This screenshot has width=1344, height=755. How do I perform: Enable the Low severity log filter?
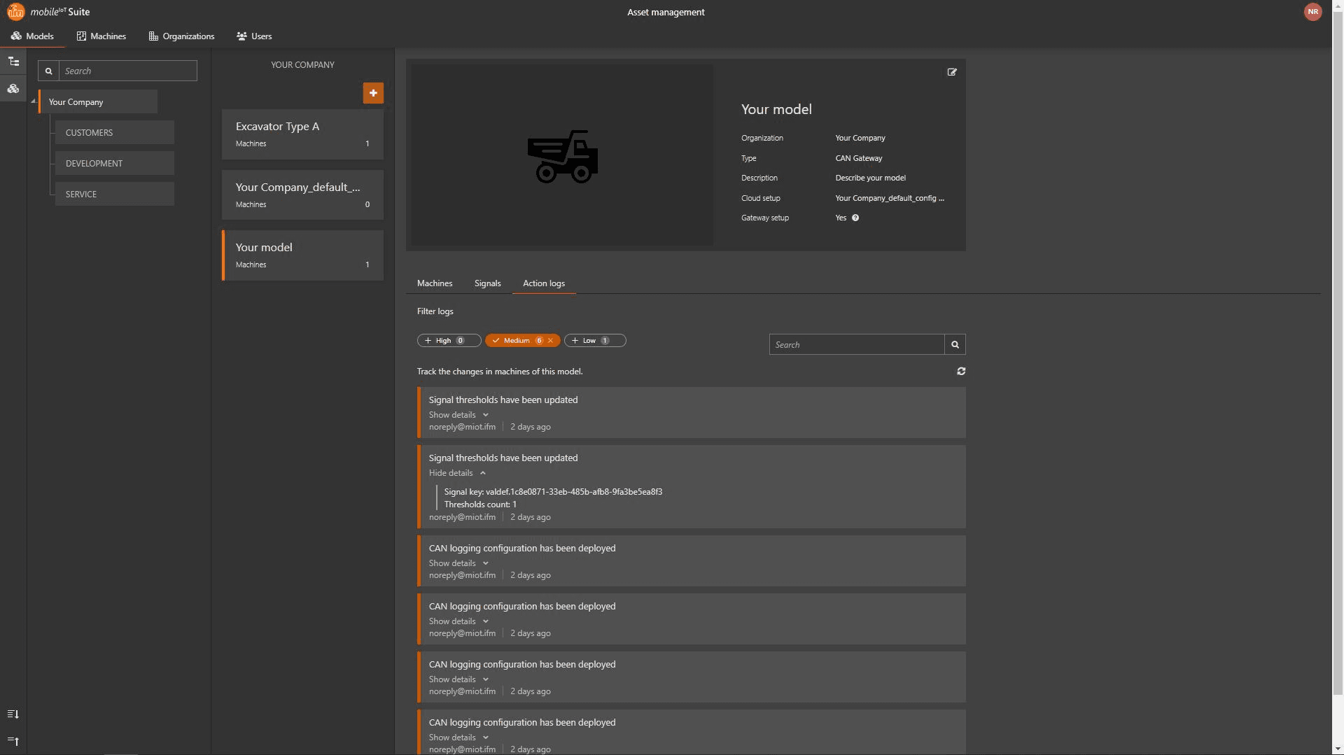[594, 341]
